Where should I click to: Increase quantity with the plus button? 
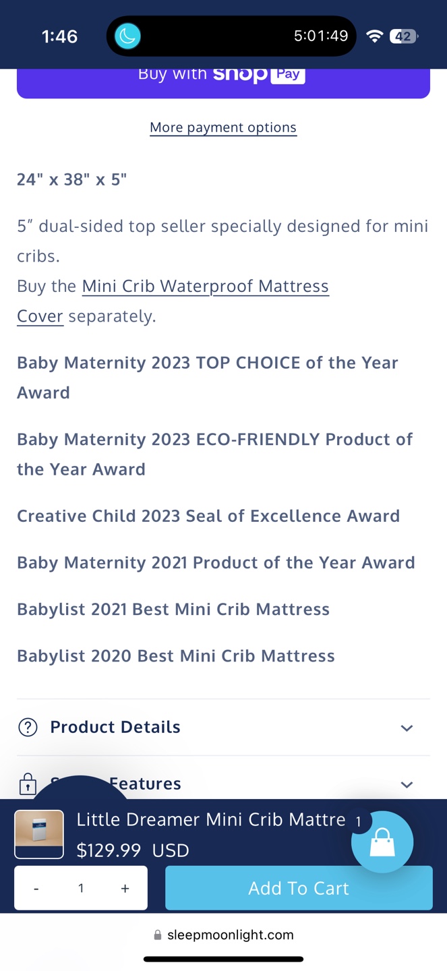click(125, 889)
